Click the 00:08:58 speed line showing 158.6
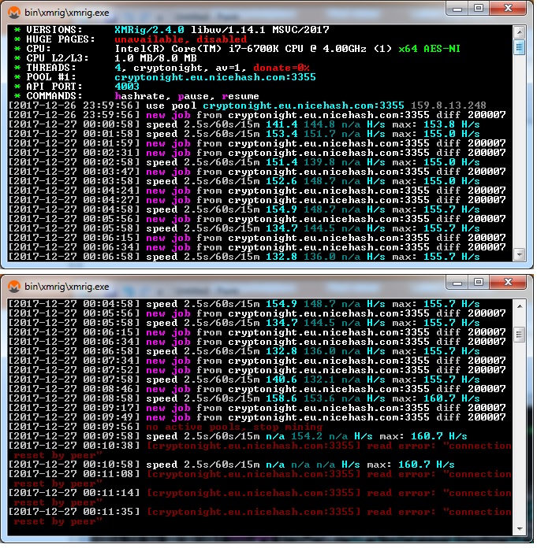 pos(244,398)
